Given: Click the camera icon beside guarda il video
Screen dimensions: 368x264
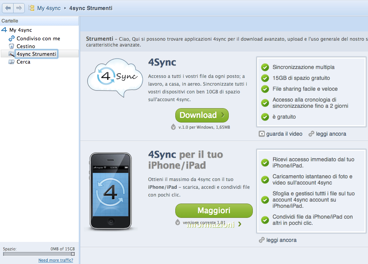Looking at the screenshot, I should 262,134.
